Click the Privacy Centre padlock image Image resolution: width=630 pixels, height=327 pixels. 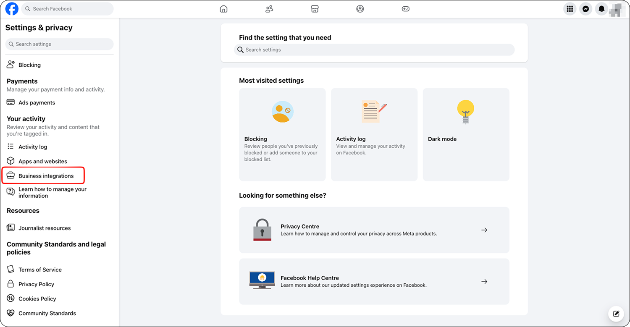pyautogui.click(x=262, y=230)
